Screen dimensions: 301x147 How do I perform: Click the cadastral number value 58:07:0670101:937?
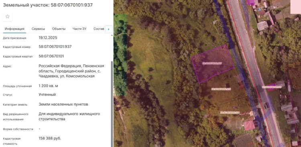(x=55, y=47)
